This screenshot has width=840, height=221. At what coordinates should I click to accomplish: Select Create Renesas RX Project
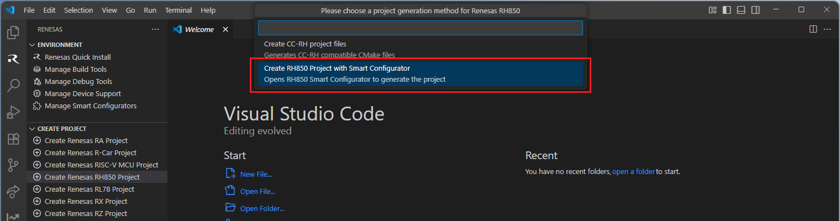tap(97, 201)
